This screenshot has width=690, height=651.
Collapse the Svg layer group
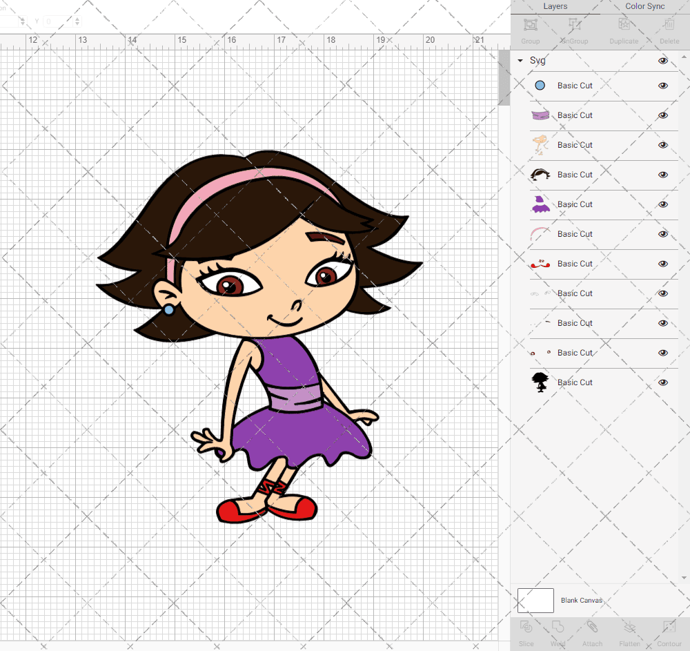click(520, 61)
